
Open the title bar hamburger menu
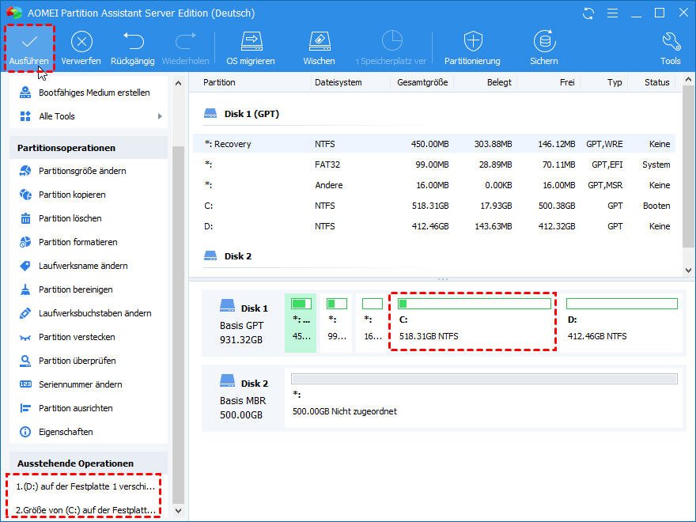point(611,13)
